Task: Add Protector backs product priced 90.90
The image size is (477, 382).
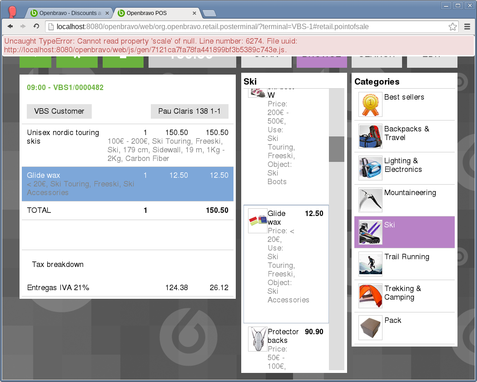Action: (x=286, y=347)
